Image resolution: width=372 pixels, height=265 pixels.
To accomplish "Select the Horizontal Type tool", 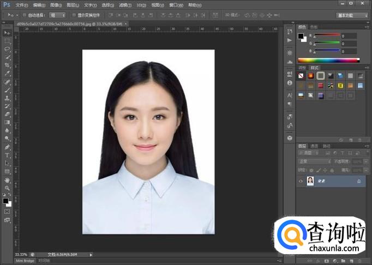I will (7, 155).
